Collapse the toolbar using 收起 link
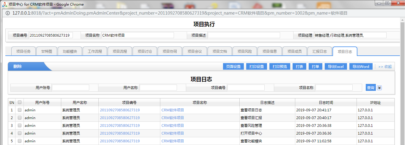This screenshot has width=405, height=145. (385, 67)
